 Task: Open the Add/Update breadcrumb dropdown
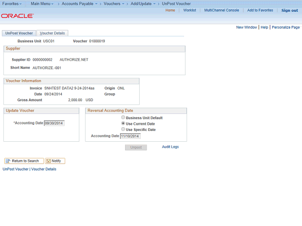click(x=143, y=4)
